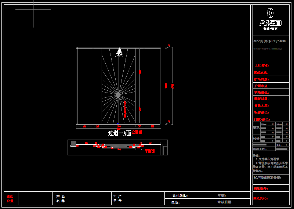Click the A8空间 logo emblem in title block
The width and height of the screenshot is (294, 209).
(271, 13)
